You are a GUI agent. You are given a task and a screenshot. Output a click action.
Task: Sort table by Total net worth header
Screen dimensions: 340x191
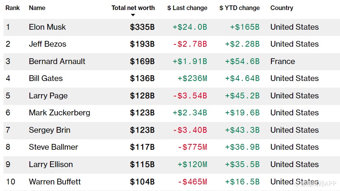pyautogui.click(x=133, y=8)
